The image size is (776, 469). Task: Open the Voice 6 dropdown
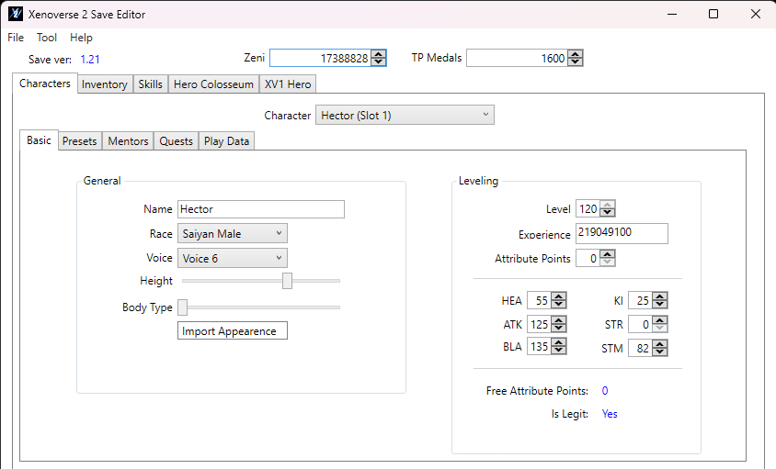(x=232, y=259)
